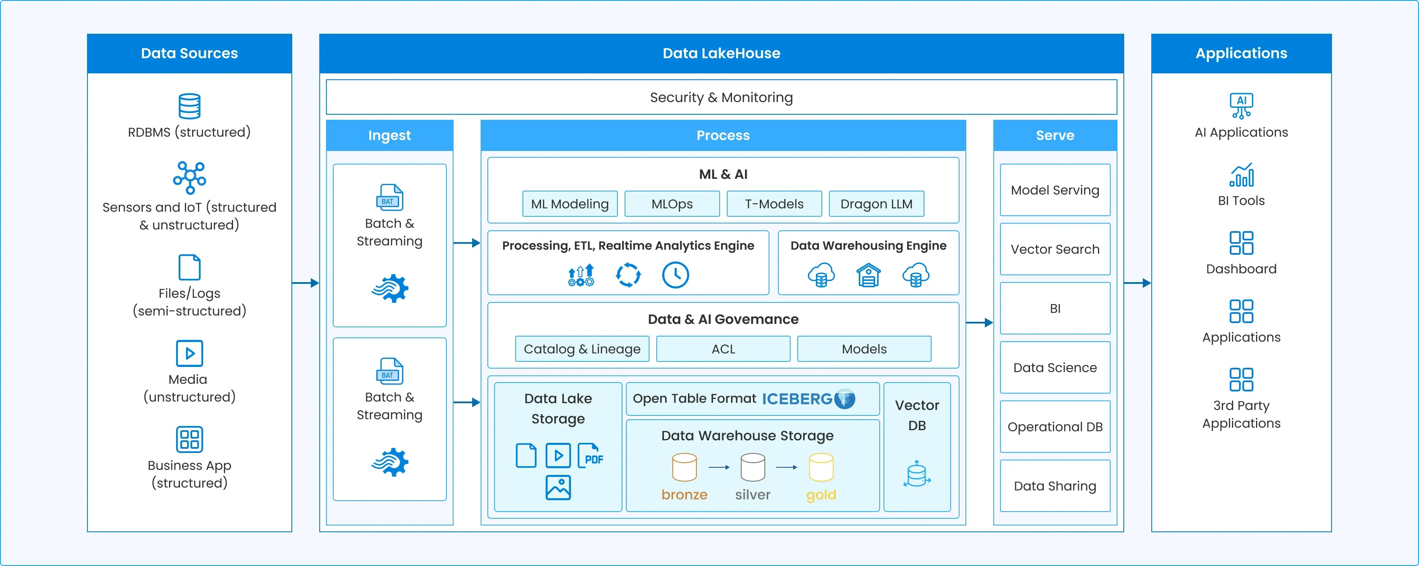This screenshot has height=566, width=1419.
Task: Select the Media play icon in Data Sources
Action: pyautogui.click(x=190, y=353)
